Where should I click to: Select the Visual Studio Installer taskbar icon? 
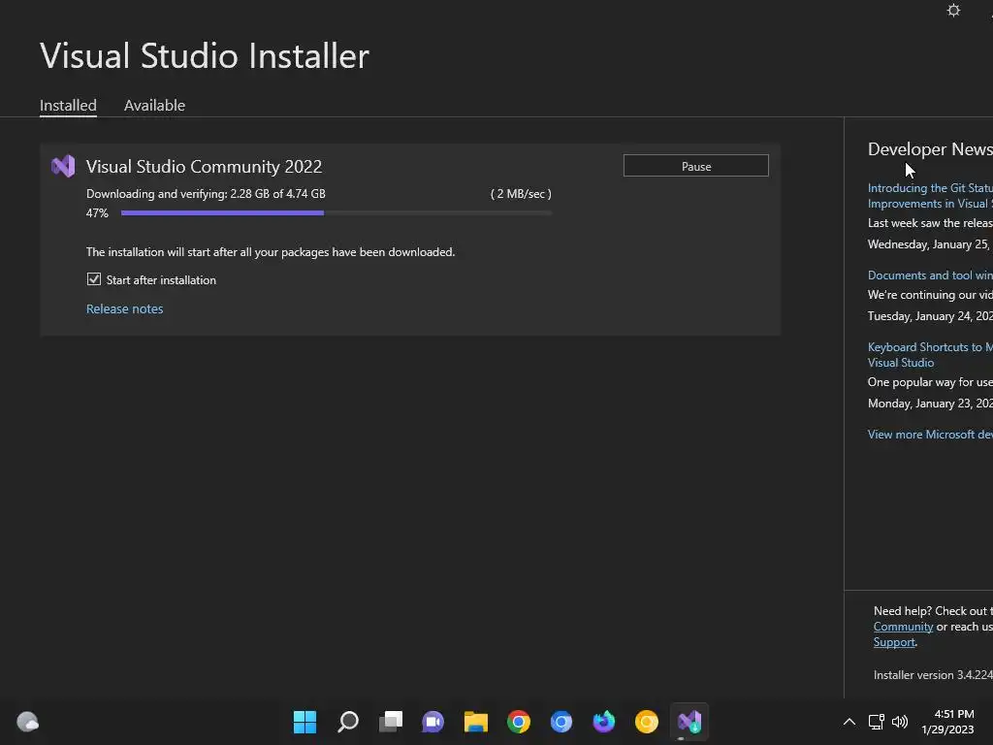(689, 722)
